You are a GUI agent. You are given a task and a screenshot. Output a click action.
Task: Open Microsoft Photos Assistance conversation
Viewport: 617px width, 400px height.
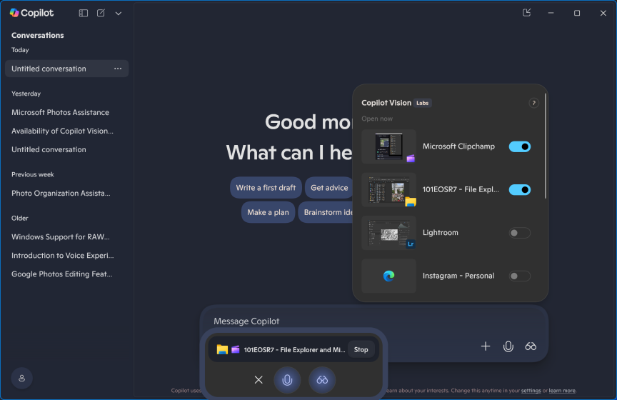click(61, 112)
